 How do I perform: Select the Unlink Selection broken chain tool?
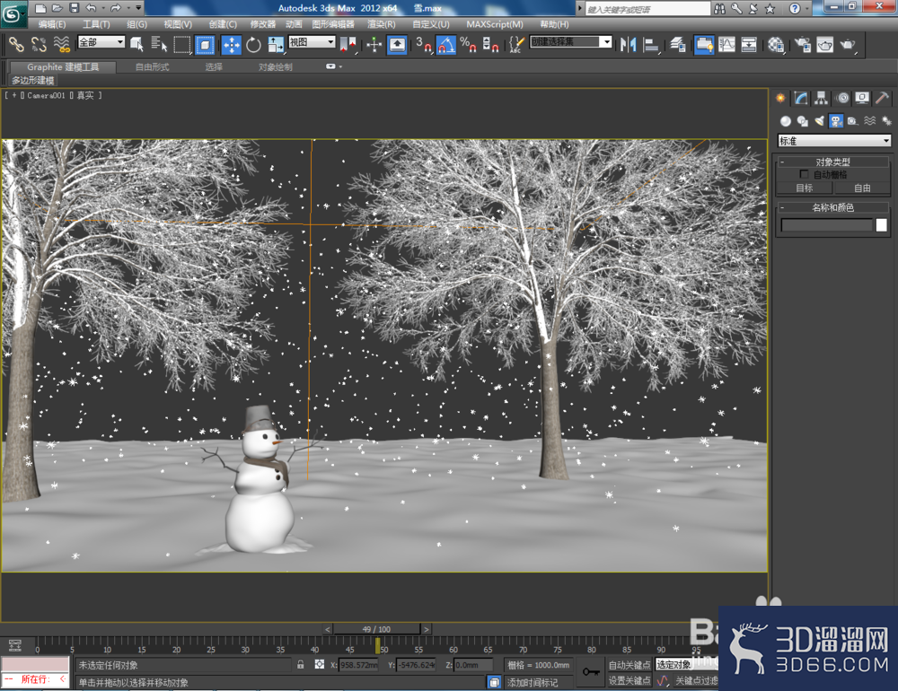click(39, 45)
